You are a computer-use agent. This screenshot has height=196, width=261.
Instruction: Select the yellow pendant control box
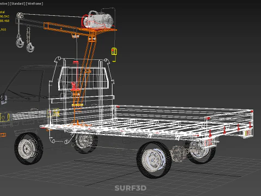[114, 51]
